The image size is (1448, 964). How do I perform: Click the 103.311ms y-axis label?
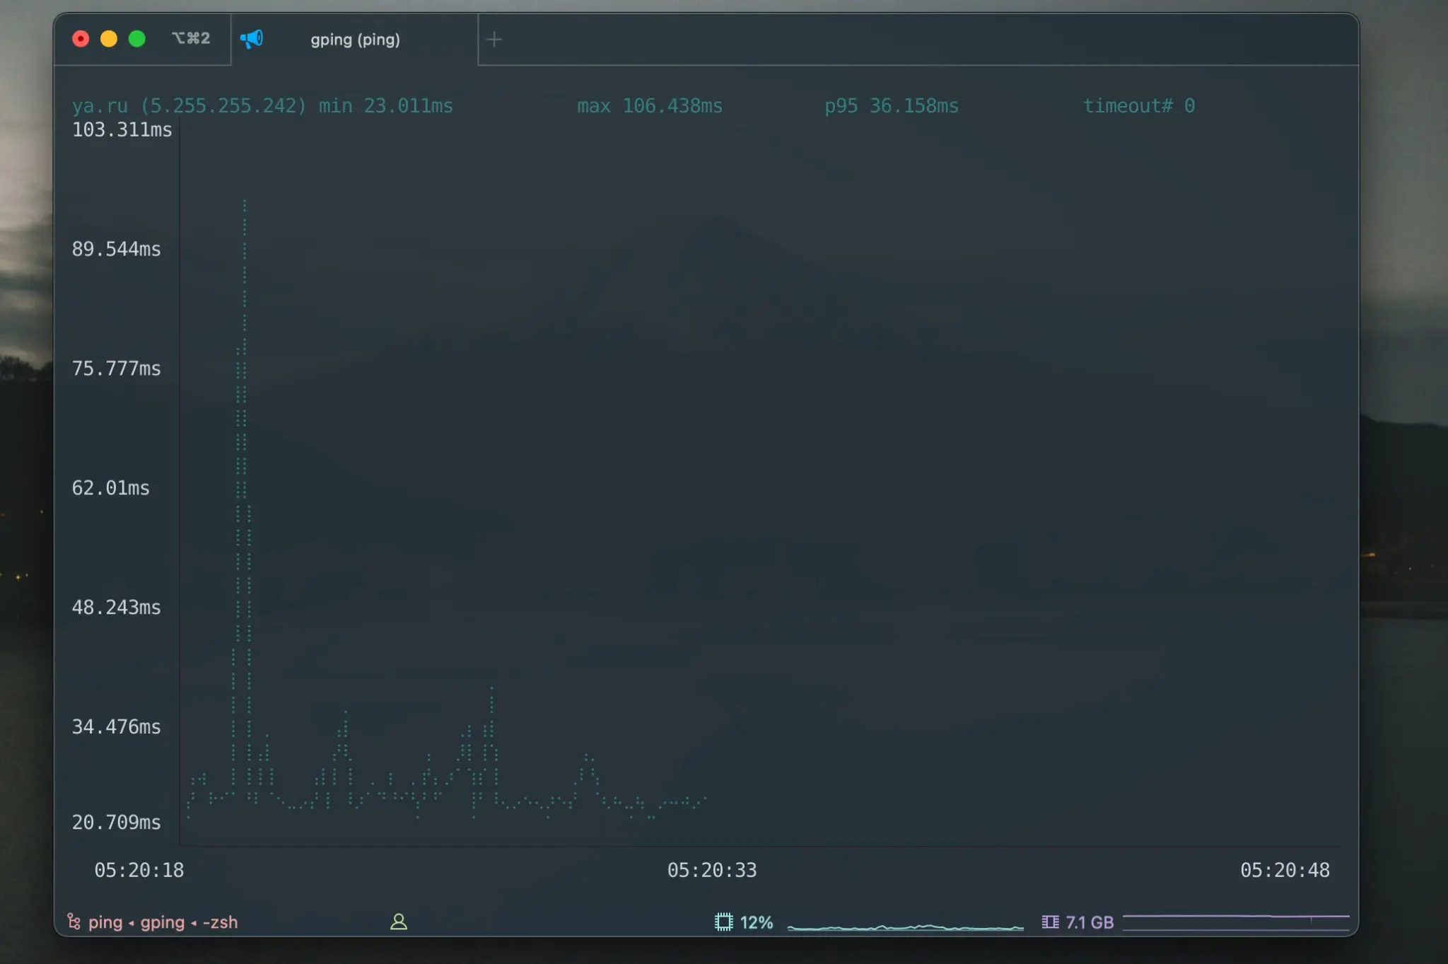122,130
